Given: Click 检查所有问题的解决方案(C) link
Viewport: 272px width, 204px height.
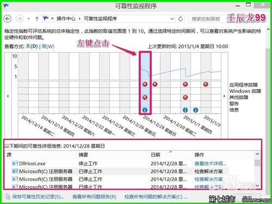Looking at the screenshot, I should tap(156, 197).
